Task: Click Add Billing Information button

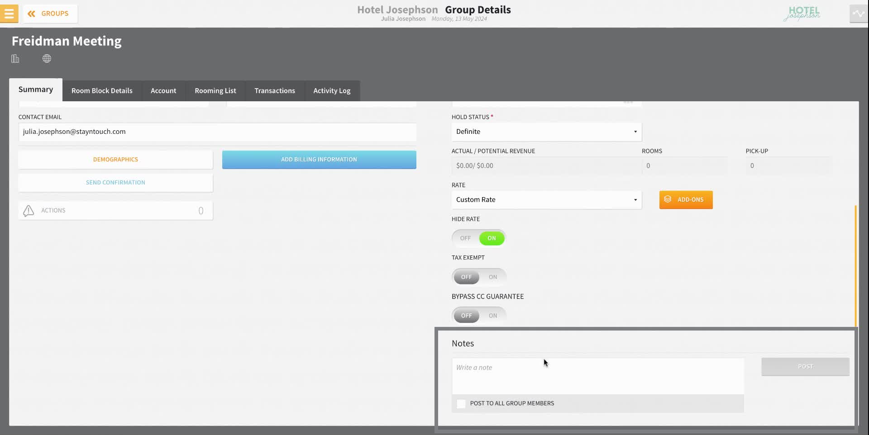Action: pyautogui.click(x=319, y=160)
